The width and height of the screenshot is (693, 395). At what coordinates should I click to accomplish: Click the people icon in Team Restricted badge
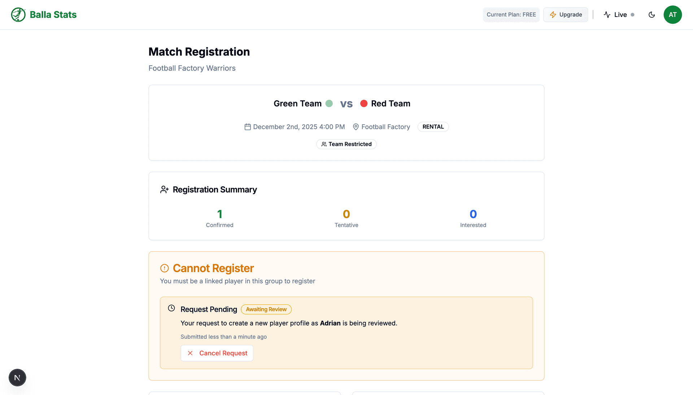click(324, 144)
